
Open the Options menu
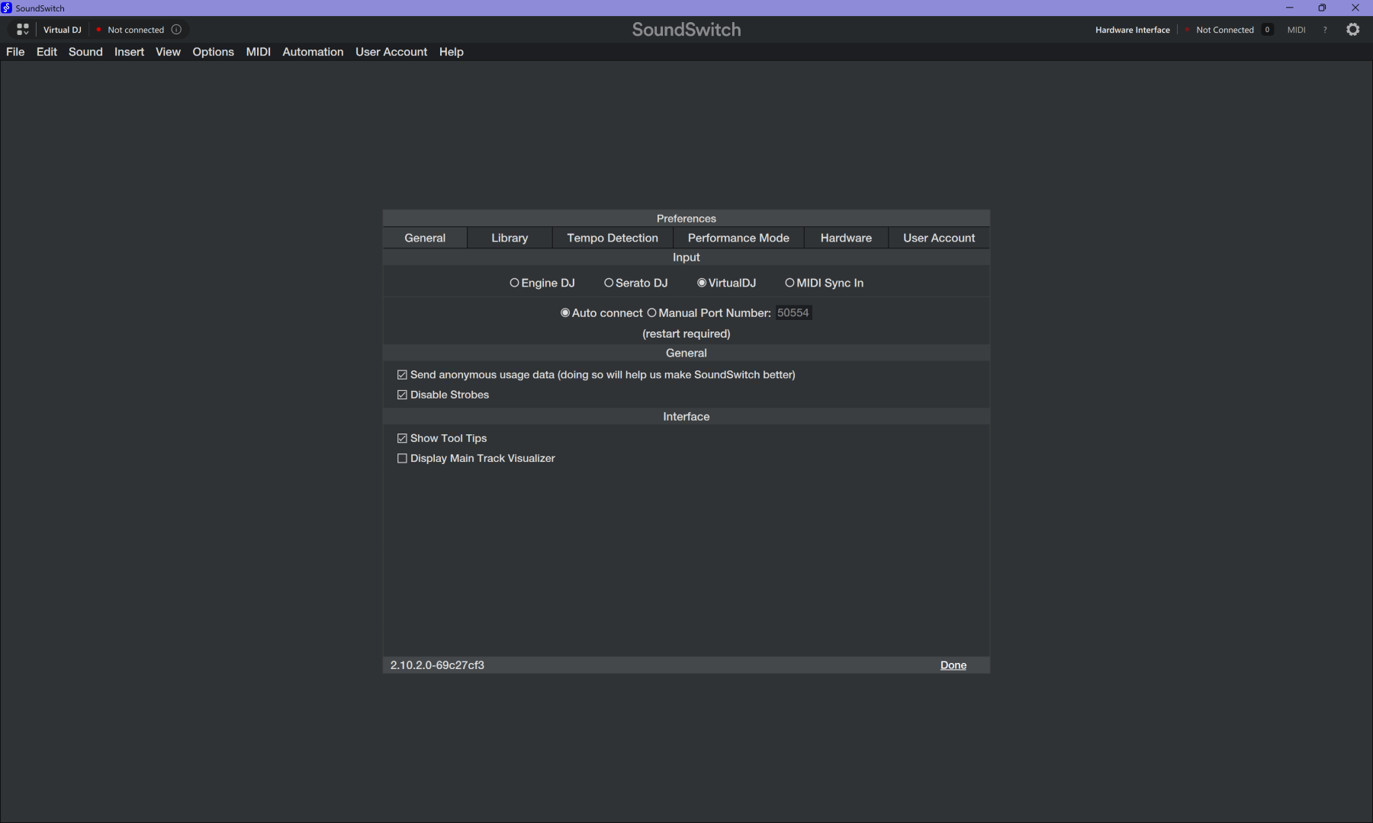[213, 52]
